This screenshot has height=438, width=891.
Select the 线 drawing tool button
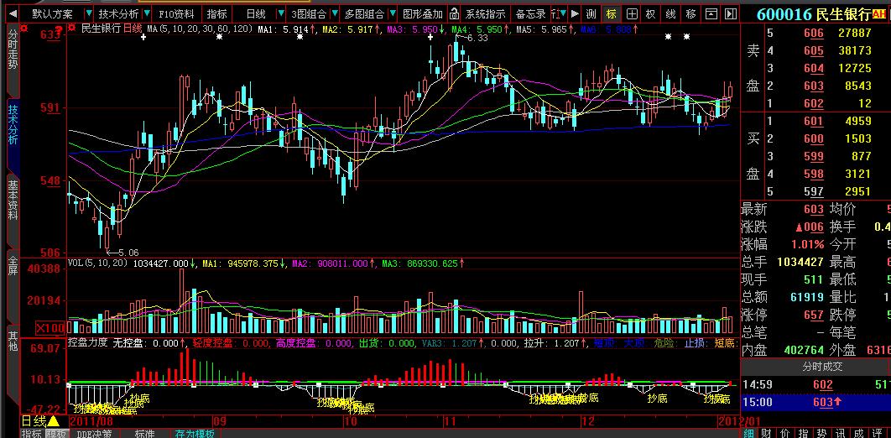pyautogui.click(x=670, y=14)
